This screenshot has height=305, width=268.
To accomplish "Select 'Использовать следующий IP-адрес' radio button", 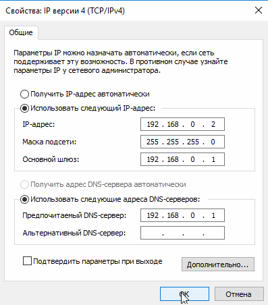I will (24, 109).
